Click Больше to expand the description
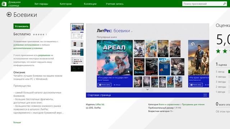This screenshot has width=230, height=129. point(17,123)
